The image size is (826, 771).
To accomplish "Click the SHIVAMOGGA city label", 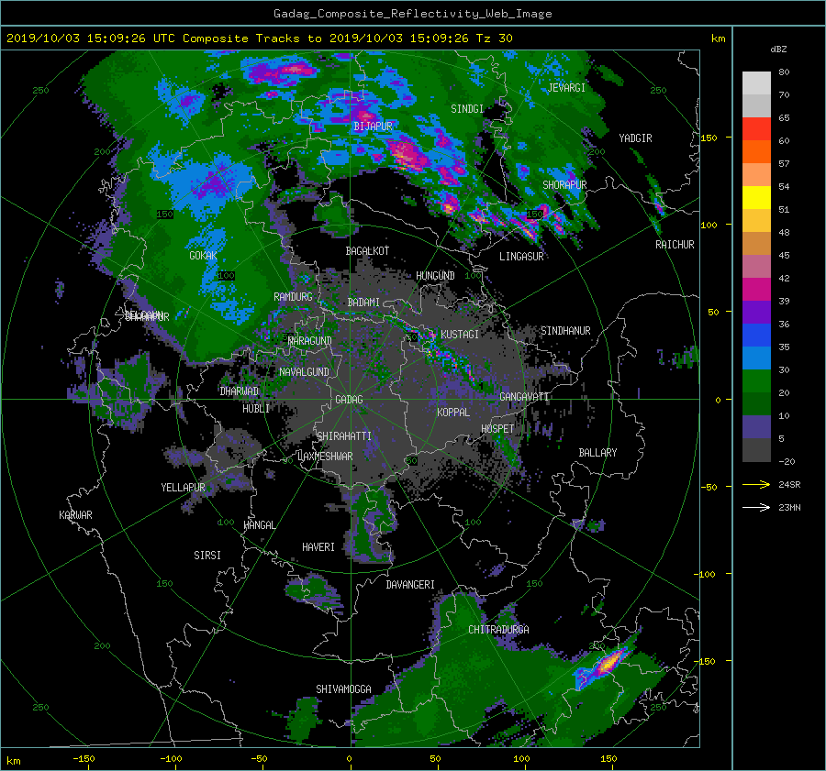I will pos(343,689).
